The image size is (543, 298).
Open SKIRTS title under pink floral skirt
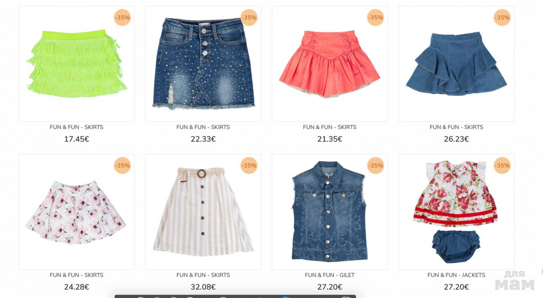pos(76,275)
